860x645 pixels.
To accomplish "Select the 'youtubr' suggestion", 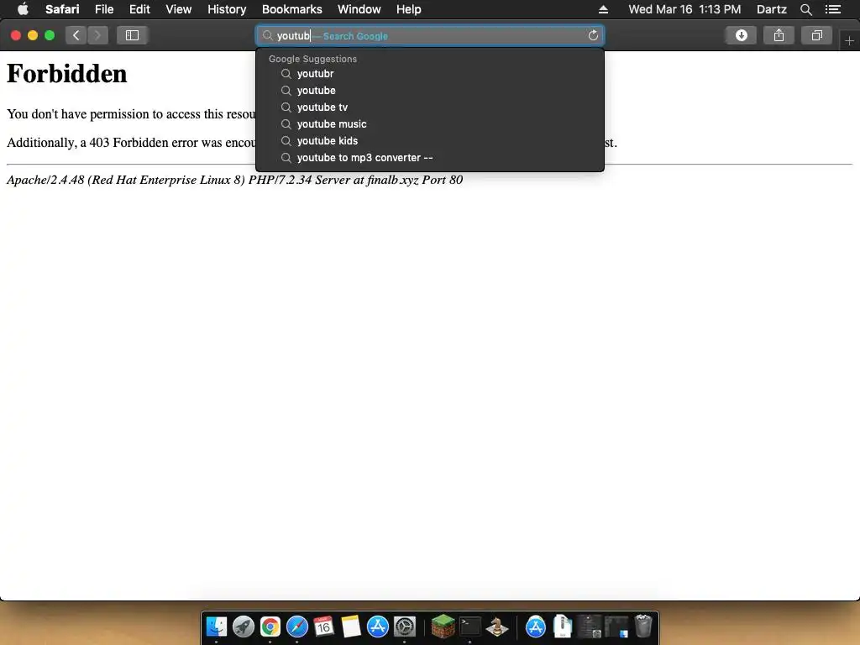I will (430, 74).
